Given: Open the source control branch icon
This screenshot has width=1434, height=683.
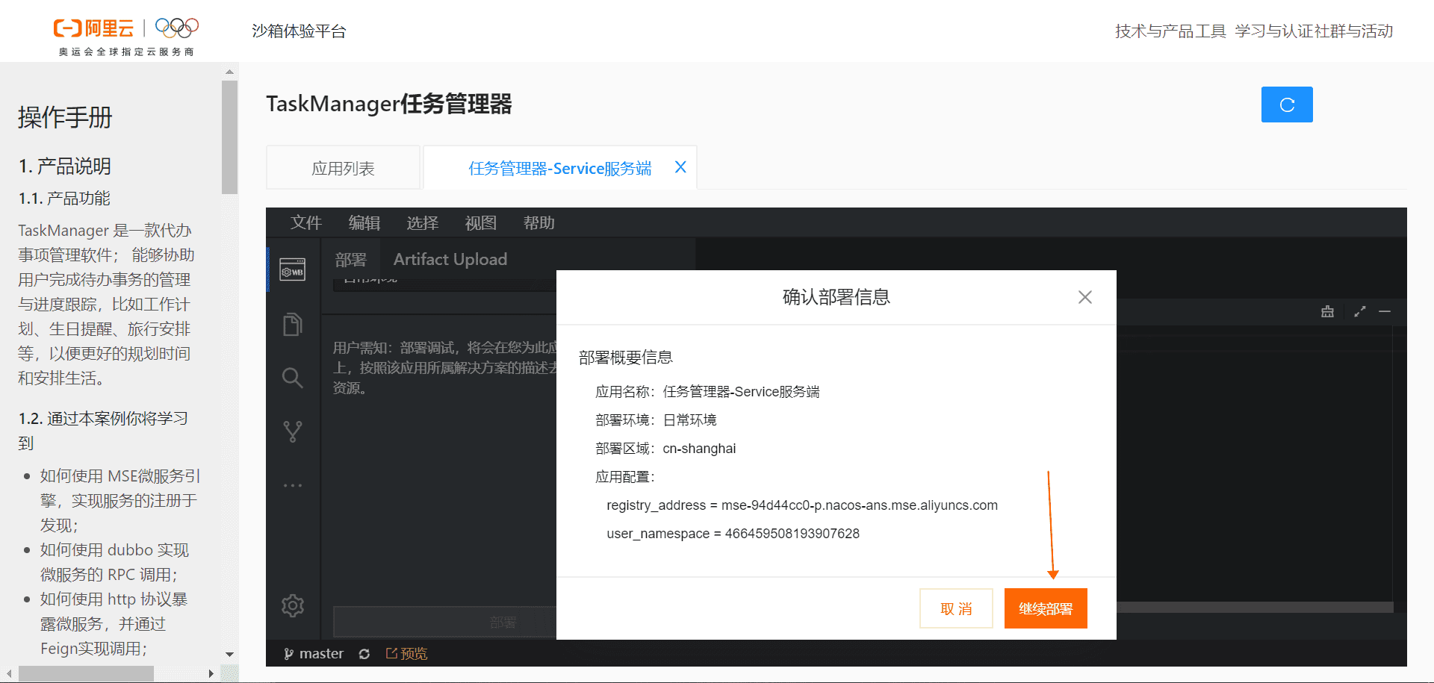Looking at the screenshot, I should pos(292,431).
